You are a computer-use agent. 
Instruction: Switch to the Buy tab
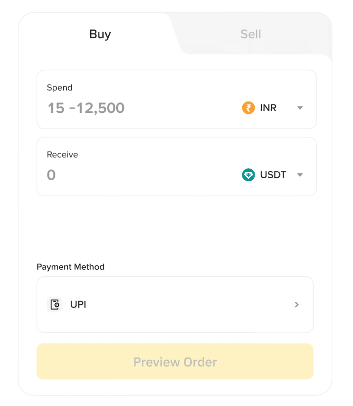pyautogui.click(x=100, y=34)
